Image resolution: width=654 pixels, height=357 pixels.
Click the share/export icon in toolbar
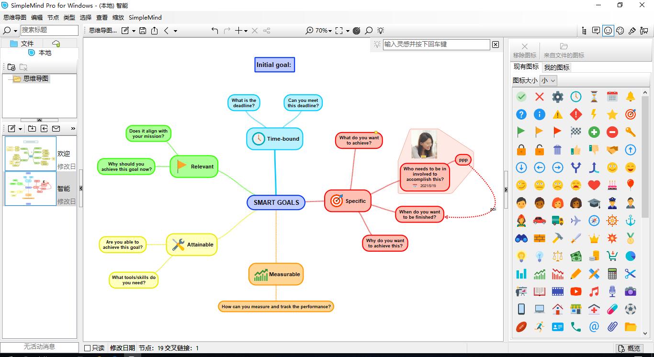(x=154, y=31)
